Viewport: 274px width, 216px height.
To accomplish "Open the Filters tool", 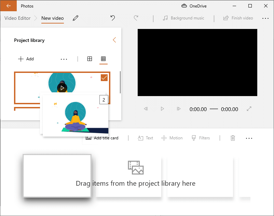I will coord(201,138).
